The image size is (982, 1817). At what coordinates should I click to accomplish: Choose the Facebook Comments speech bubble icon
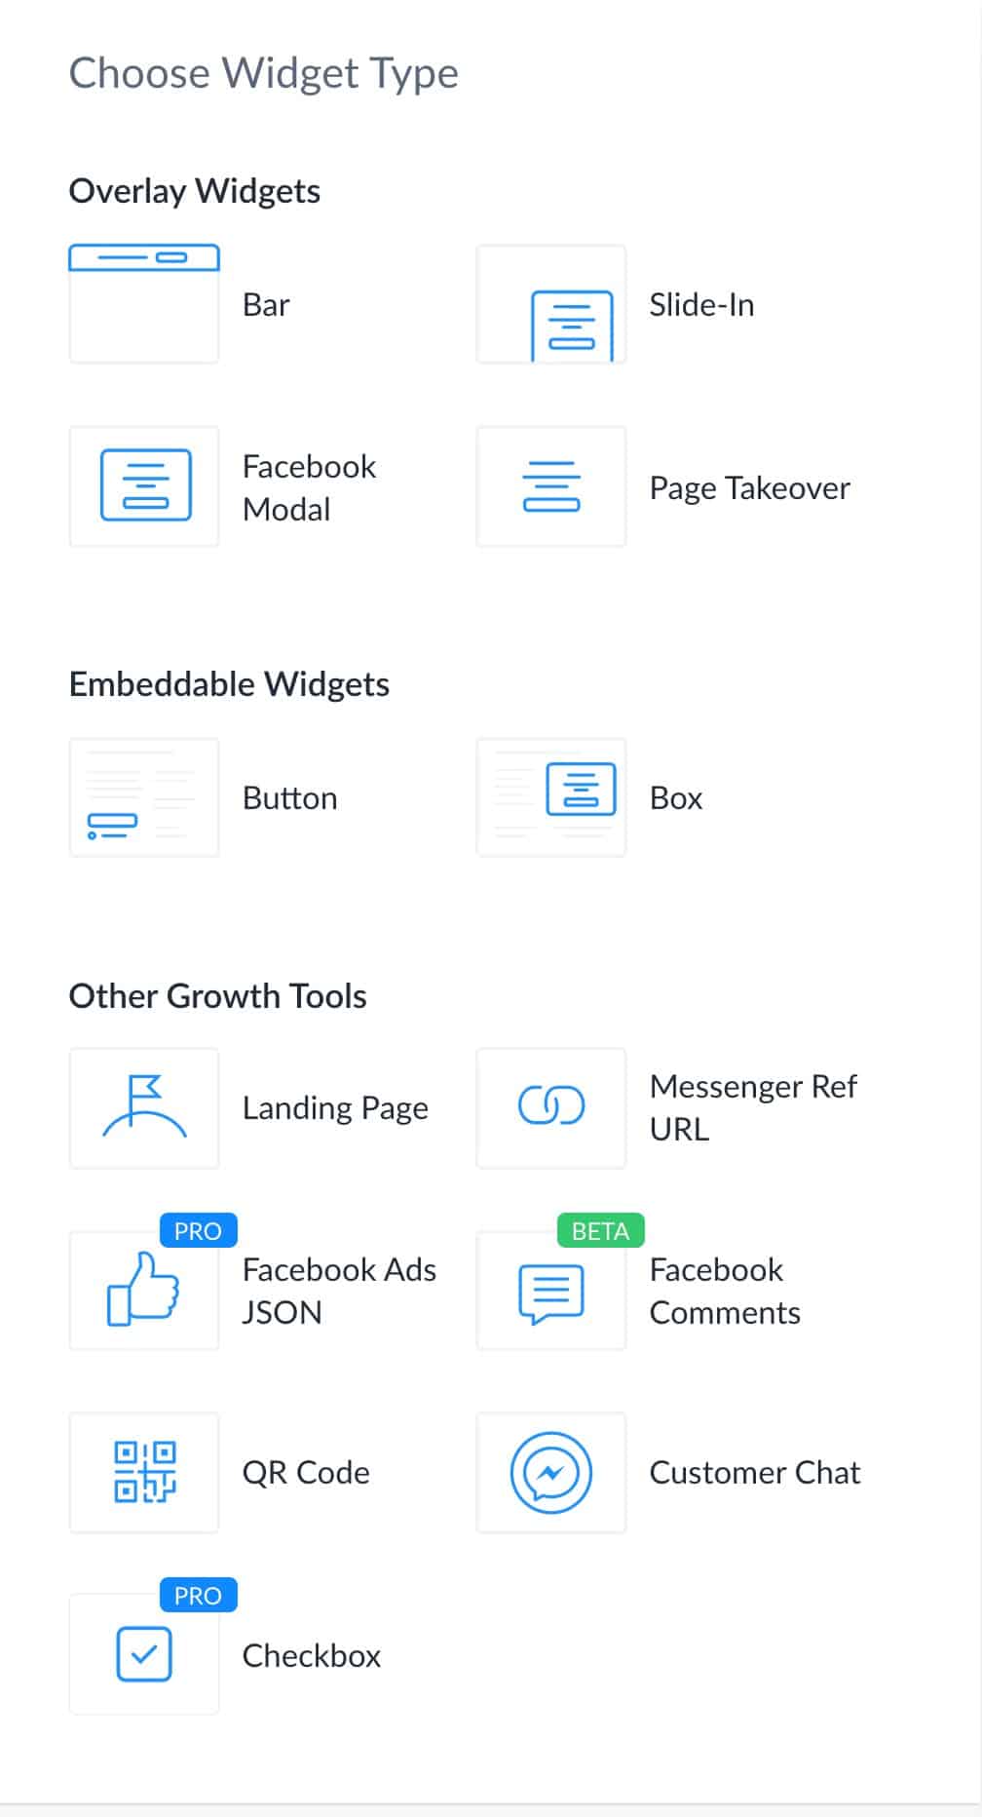tap(551, 1292)
